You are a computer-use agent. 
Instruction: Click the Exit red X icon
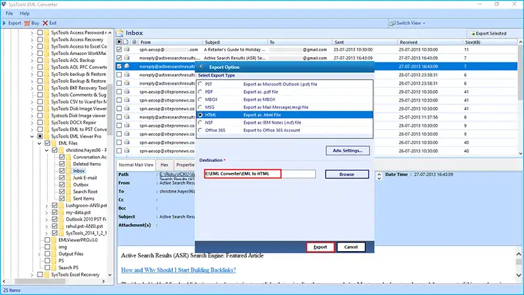[45, 23]
